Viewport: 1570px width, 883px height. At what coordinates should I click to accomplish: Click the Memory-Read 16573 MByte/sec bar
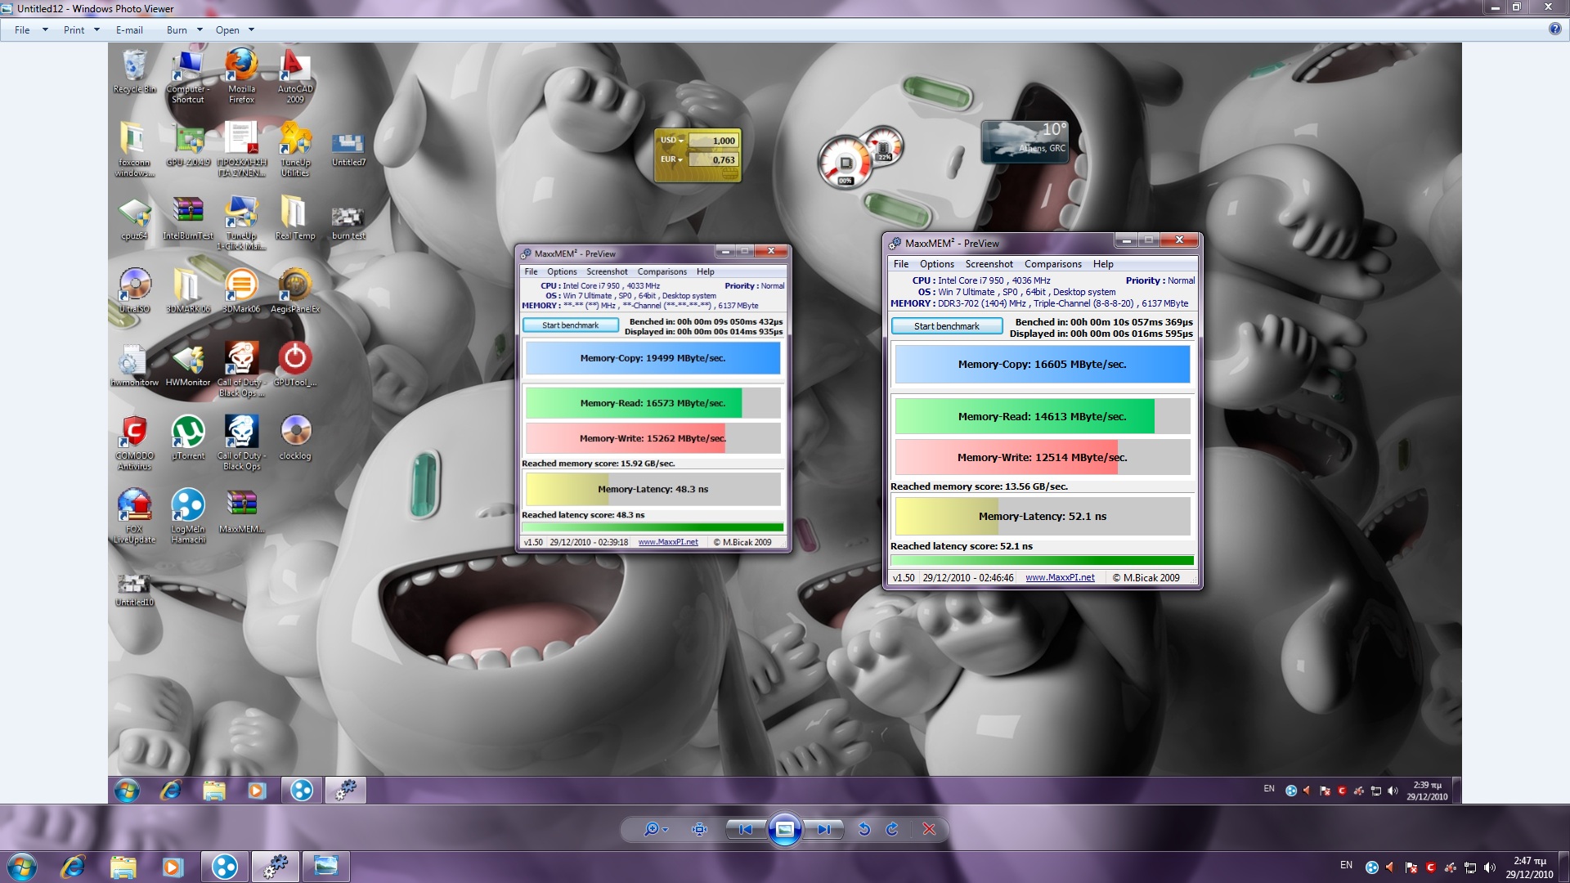(x=653, y=403)
